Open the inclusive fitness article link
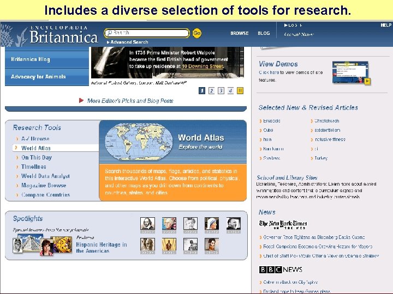393x294 pixels. (330, 139)
